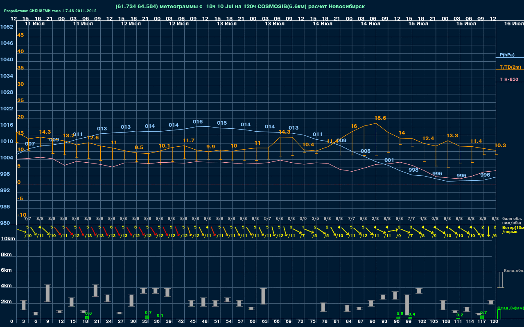Click the 16 Июл date label
Screen dimensions: 524x327
(x=513, y=24)
